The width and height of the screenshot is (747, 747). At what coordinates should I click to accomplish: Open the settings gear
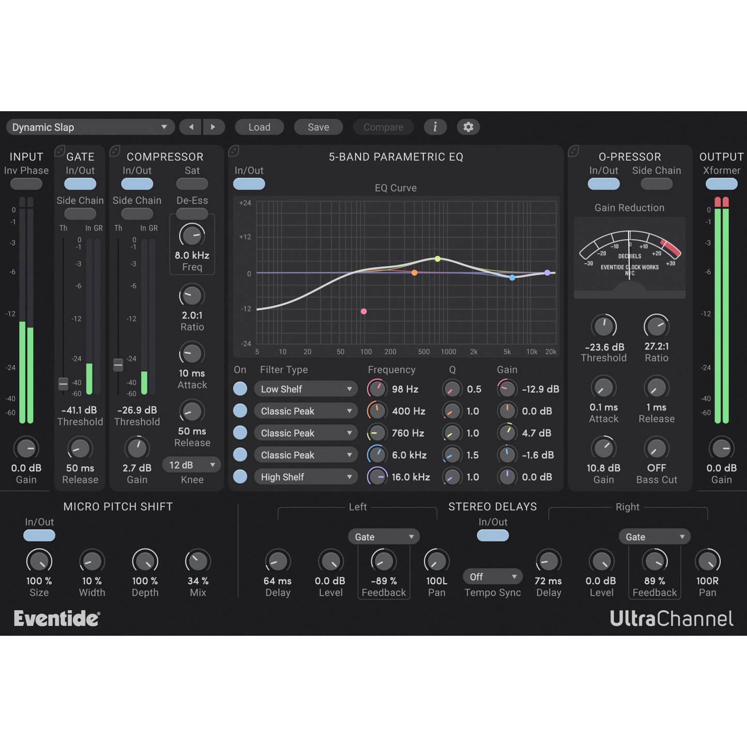[x=468, y=127]
